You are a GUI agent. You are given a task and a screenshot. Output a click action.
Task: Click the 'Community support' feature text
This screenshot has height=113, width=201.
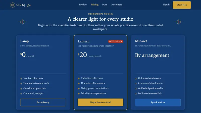(x=34, y=93)
